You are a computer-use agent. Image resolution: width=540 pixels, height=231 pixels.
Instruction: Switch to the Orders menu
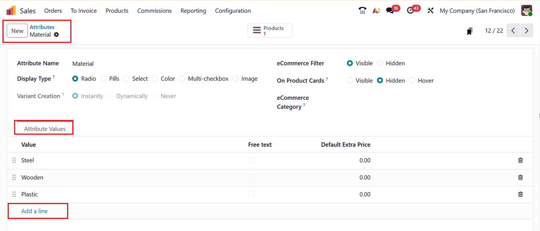53,10
